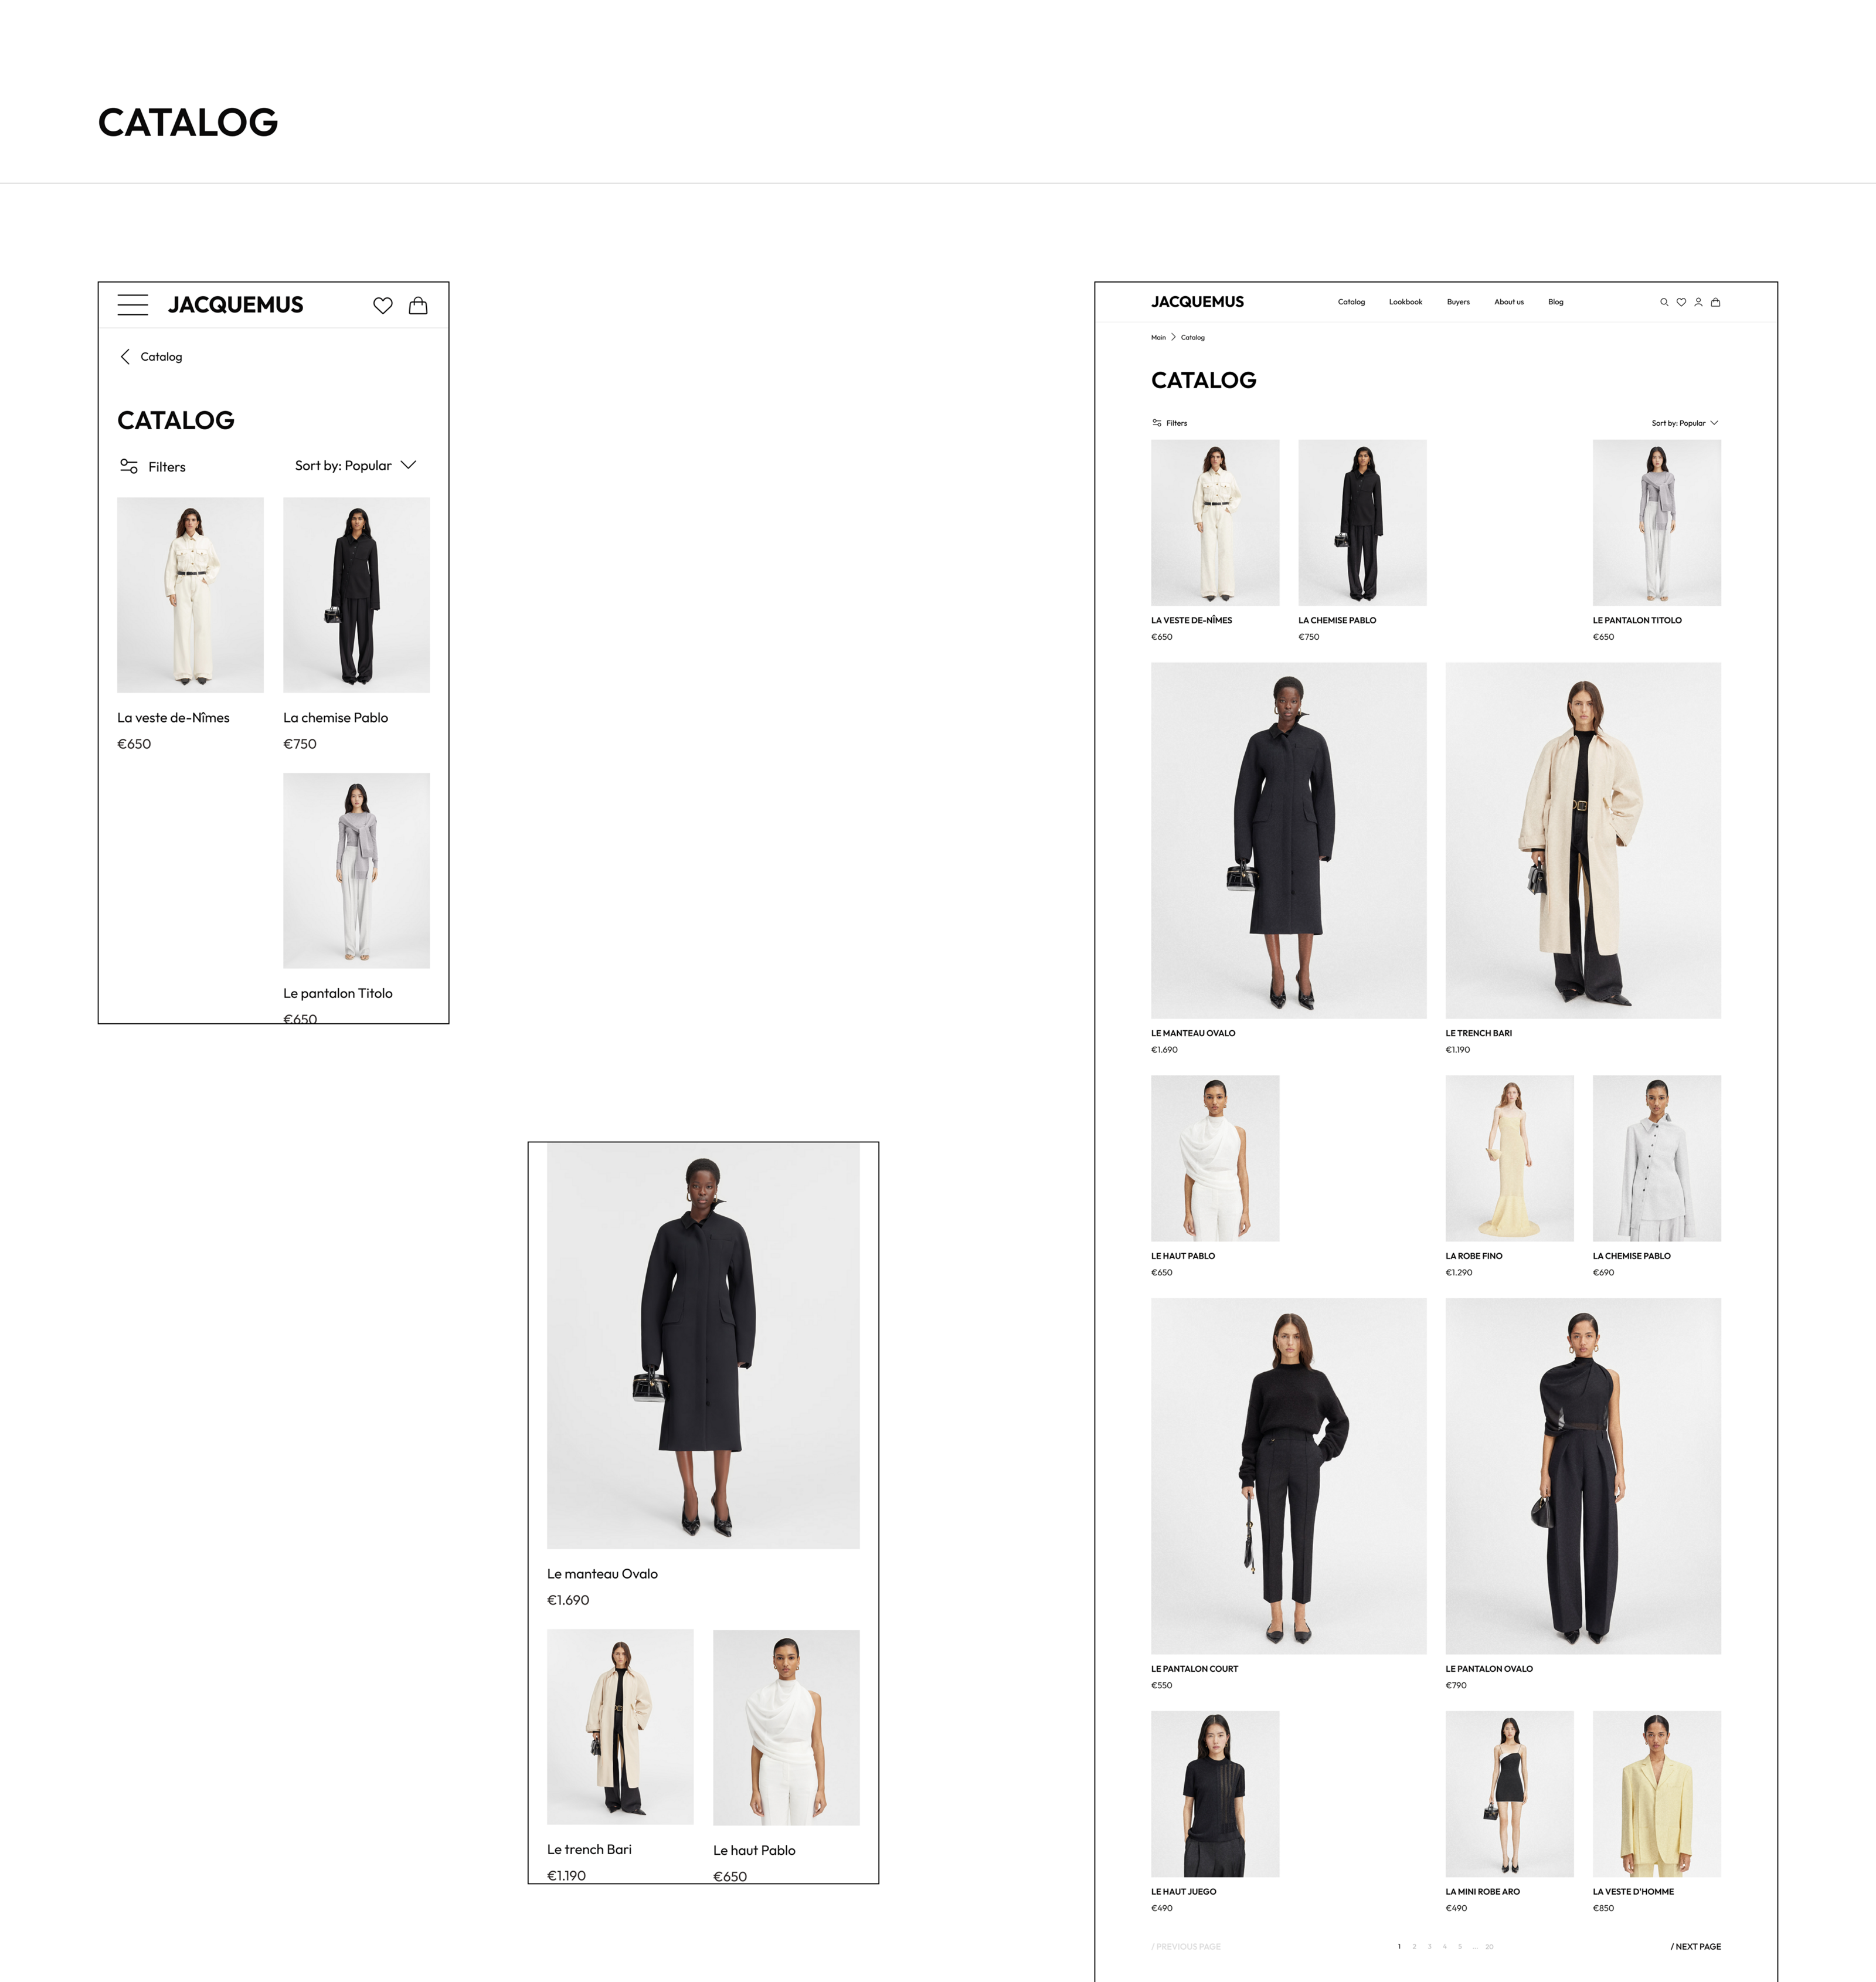Go to the Blog navigation item
The width and height of the screenshot is (1876, 1982).
click(x=1556, y=302)
